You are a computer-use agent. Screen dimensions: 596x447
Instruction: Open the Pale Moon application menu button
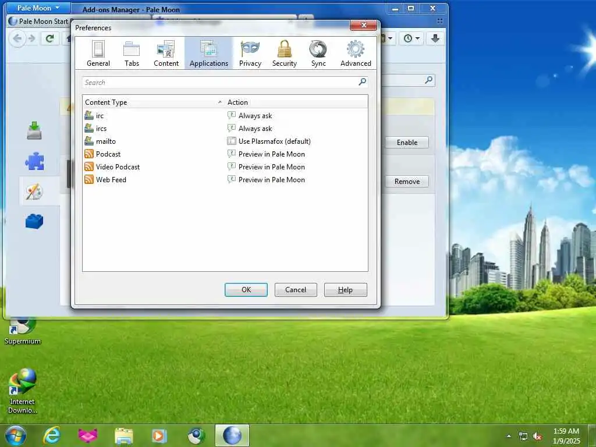pos(38,8)
